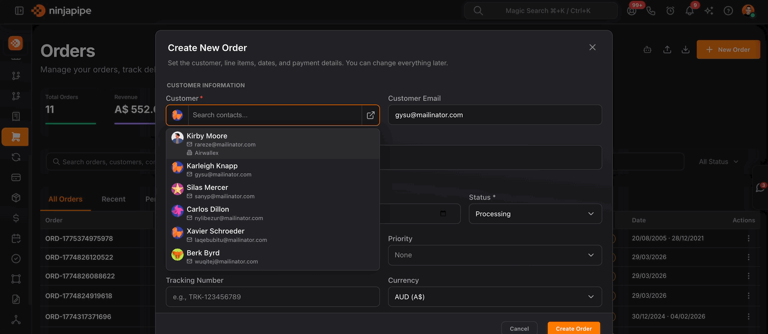Click the Create Order button
The width and height of the screenshot is (768, 334).
573,328
